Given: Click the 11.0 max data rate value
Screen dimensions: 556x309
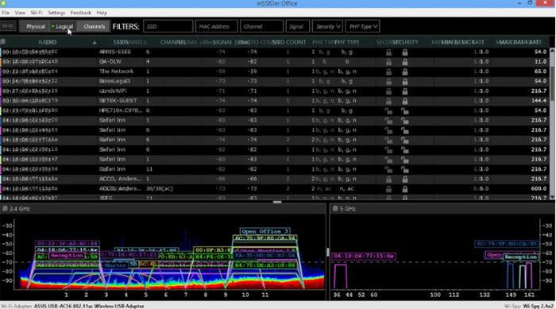Looking at the screenshot, I should [540, 62].
